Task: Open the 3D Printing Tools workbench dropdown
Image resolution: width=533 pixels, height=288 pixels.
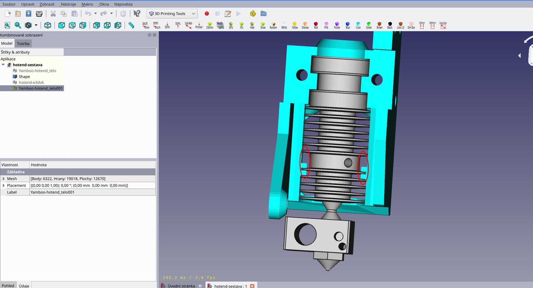Action: [172, 14]
